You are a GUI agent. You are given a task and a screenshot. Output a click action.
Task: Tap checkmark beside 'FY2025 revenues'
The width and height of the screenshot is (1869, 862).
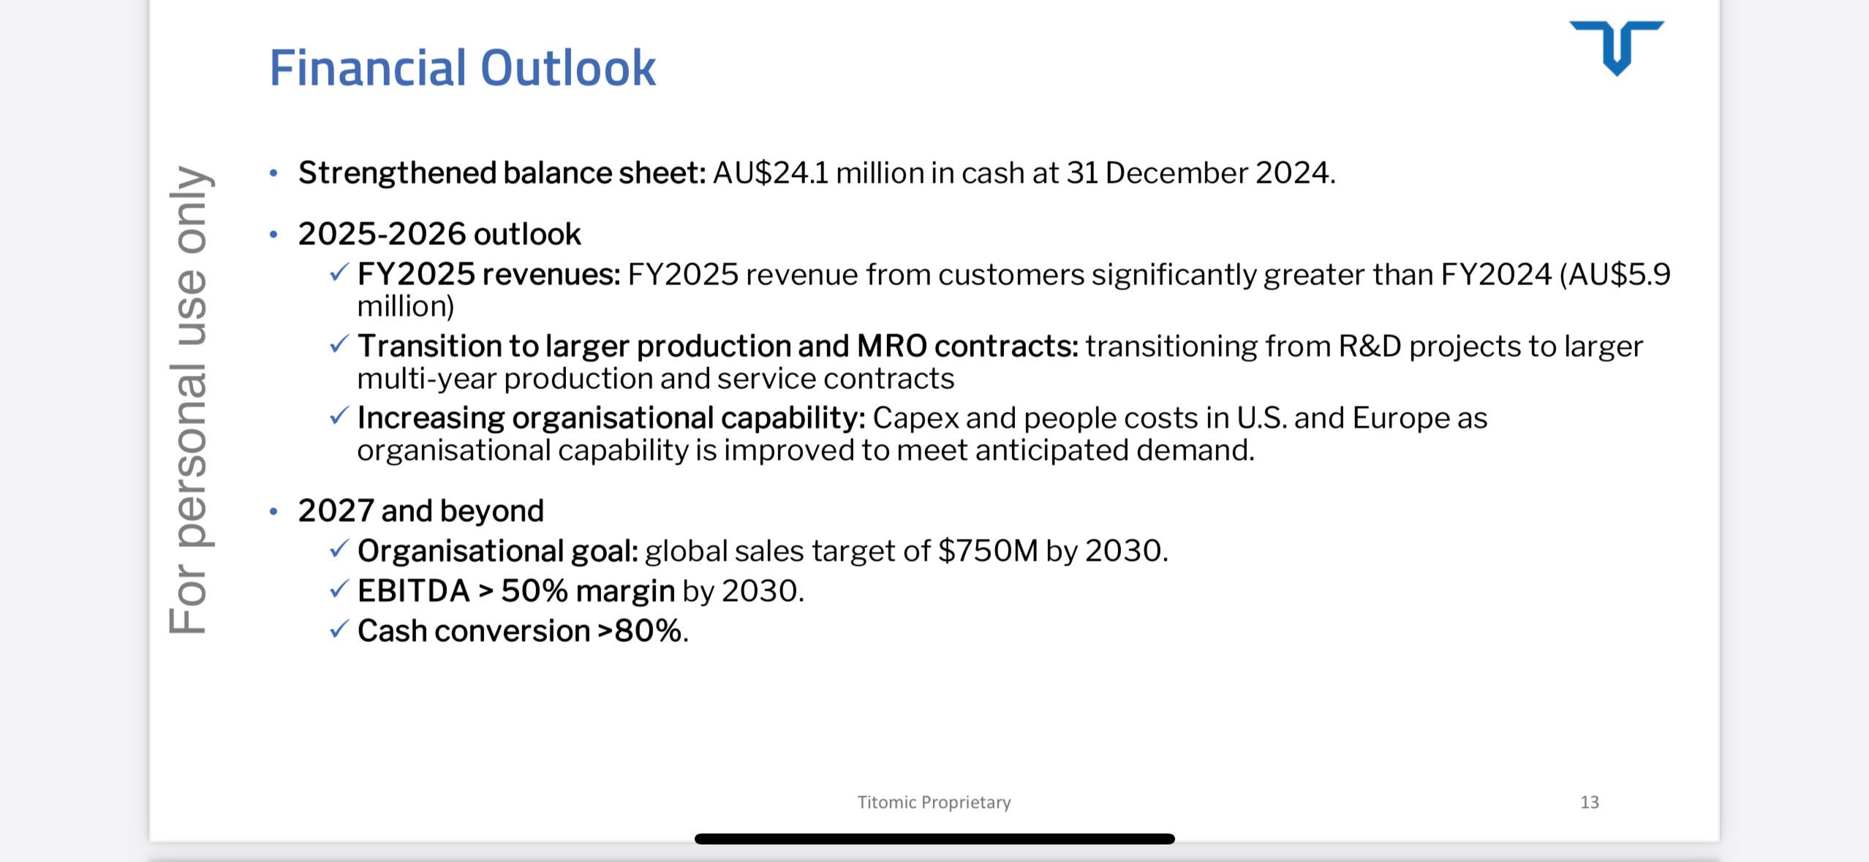coord(339,273)
